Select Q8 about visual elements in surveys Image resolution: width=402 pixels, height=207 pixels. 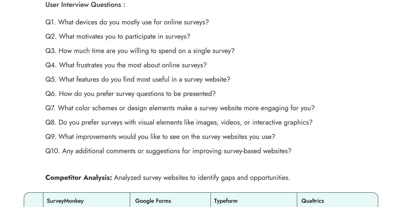[x=179, y=123]
